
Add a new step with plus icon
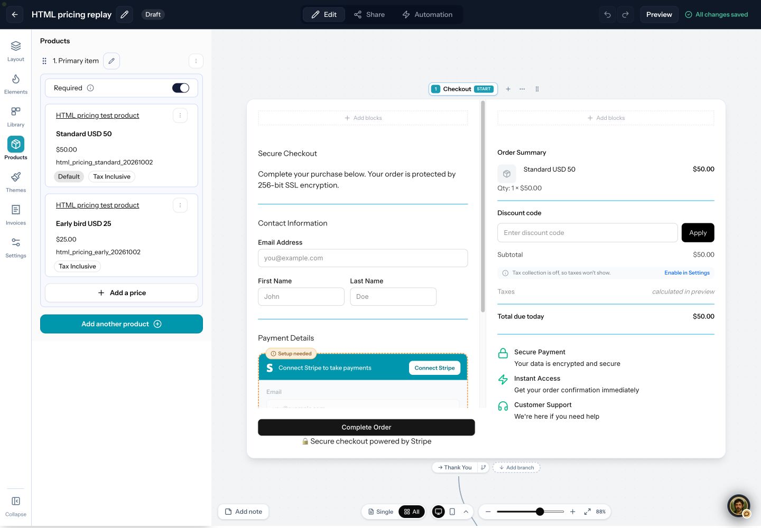pos(508,89)
